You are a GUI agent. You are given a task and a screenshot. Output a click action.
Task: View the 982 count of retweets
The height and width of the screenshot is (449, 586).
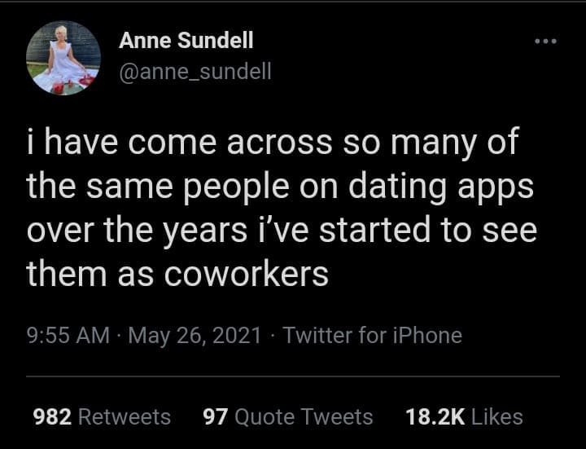point(52,416)
